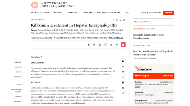The width and height of the screenshot is (190, 106).
Task: Click the tables icon in side toolbar
Action: (x=123, y=88)
